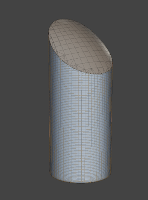Click the background above the slanted cap

(x=78, y=9)
